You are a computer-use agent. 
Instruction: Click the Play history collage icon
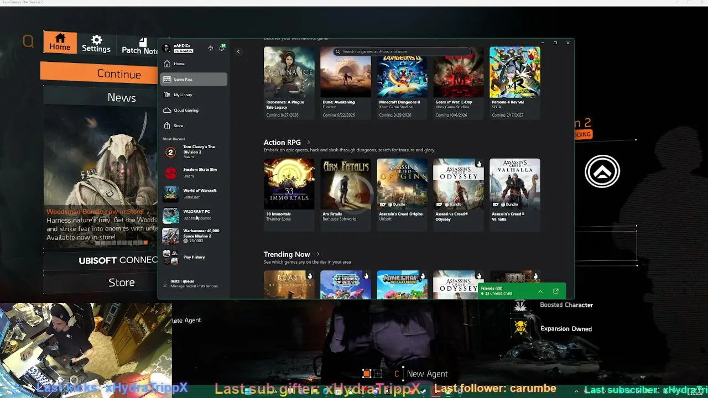tap(170, 257)
